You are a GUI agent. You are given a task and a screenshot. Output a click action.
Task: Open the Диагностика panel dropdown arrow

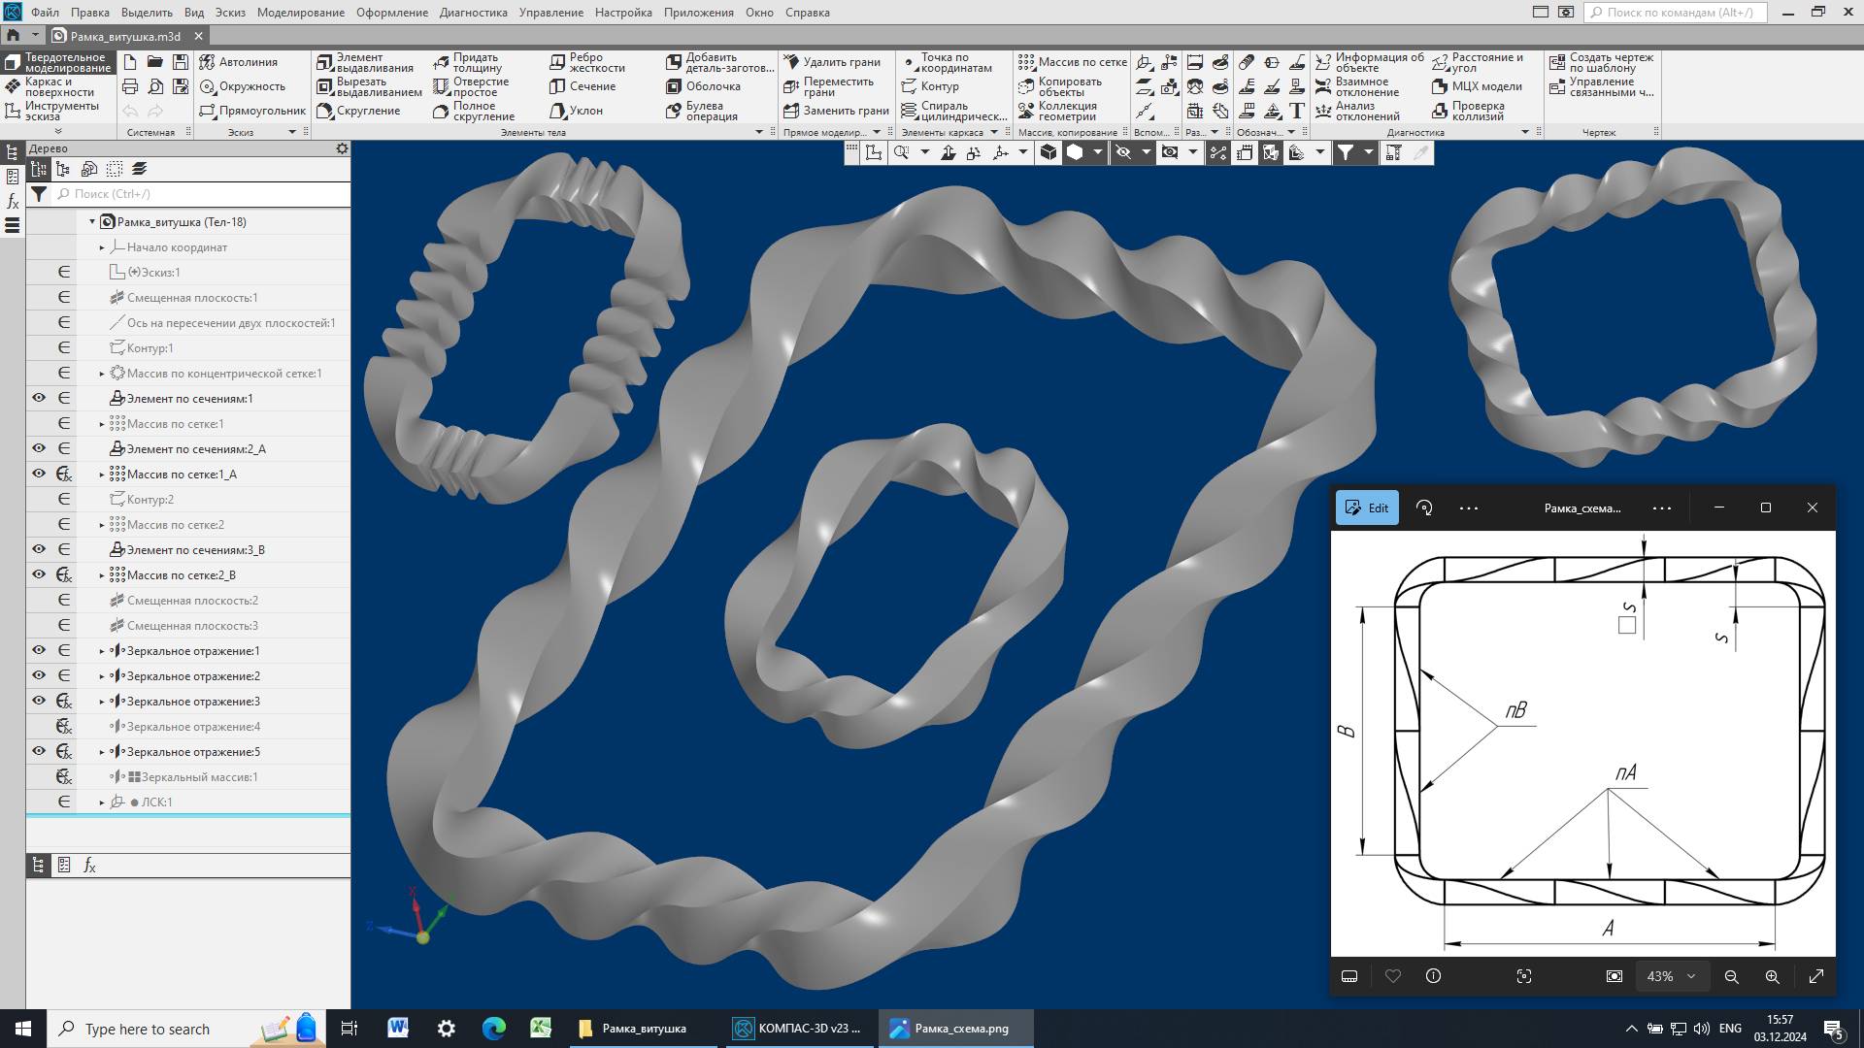(x=1525, y=132)
